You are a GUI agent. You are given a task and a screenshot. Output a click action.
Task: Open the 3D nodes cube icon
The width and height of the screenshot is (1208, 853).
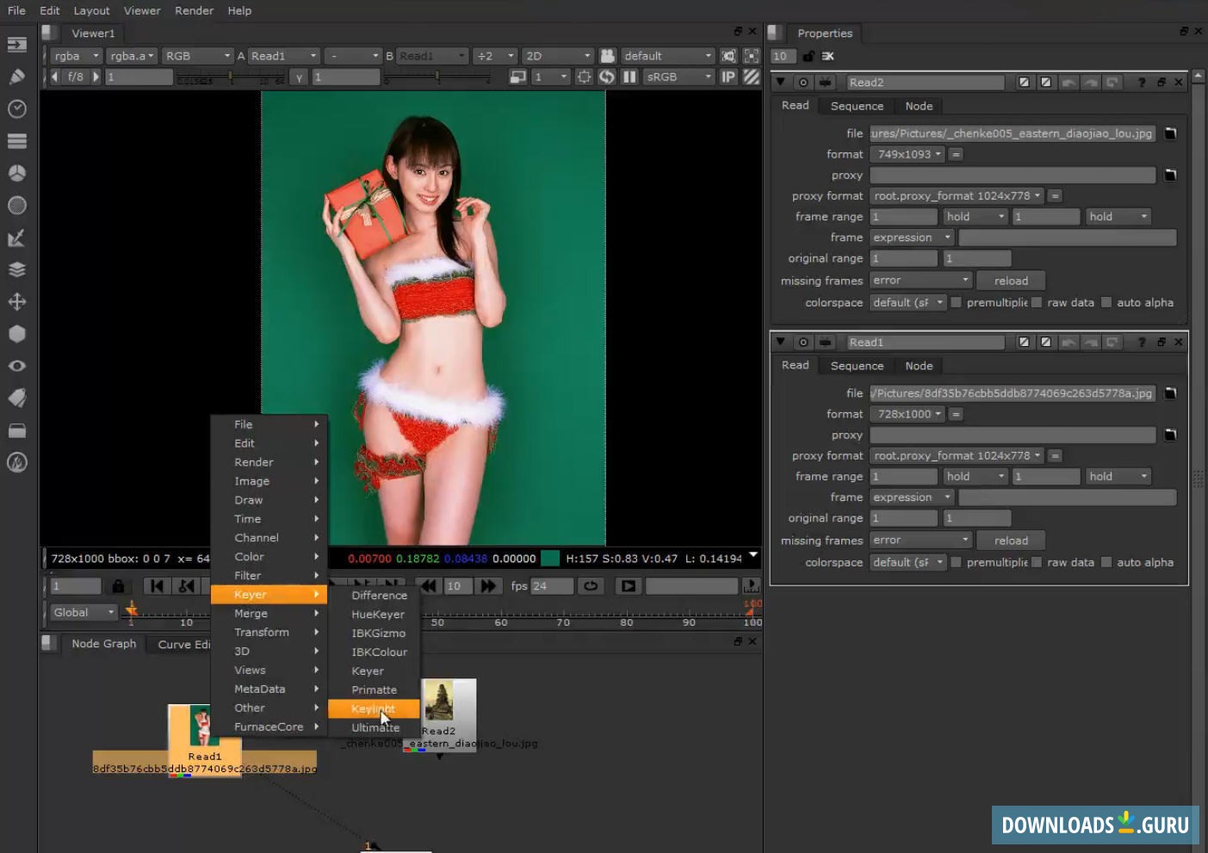point(17,333)
